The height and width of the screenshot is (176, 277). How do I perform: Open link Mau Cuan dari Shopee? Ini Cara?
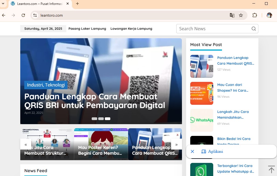[x=233, y=88]
